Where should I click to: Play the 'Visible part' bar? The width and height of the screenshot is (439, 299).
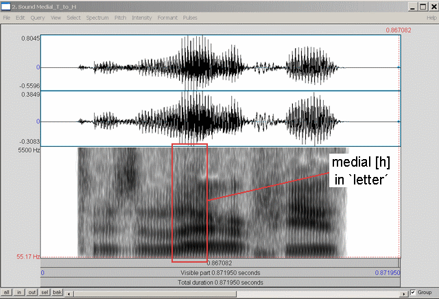219,272
